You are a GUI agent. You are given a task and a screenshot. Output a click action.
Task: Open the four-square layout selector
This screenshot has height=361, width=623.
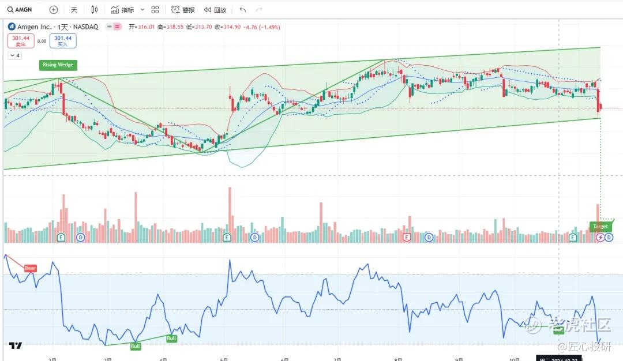tap(155, 10)
